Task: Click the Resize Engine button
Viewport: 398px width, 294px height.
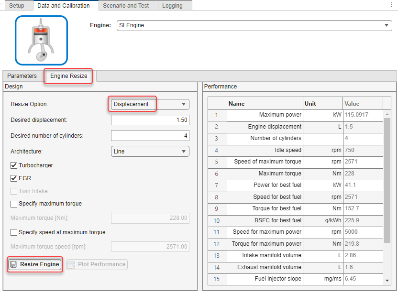Action: [35, 264]
